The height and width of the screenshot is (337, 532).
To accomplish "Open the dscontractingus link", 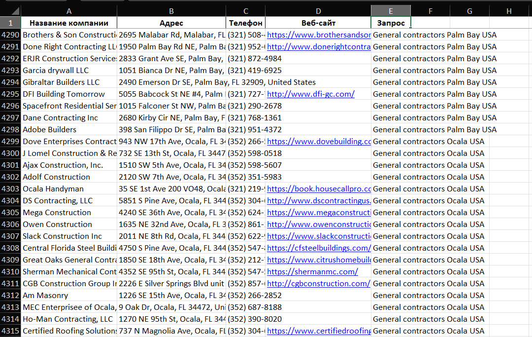I will (x=319, y=201).
